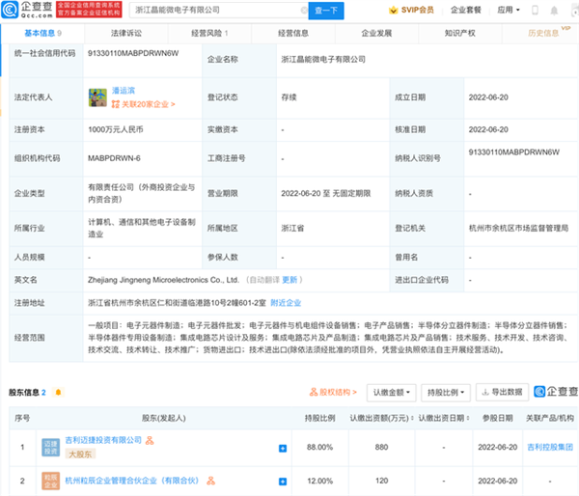Click 杭州粒辰企业管理 logo thumbnail
This screenshot has height=496, width=579.
[50, 481]
